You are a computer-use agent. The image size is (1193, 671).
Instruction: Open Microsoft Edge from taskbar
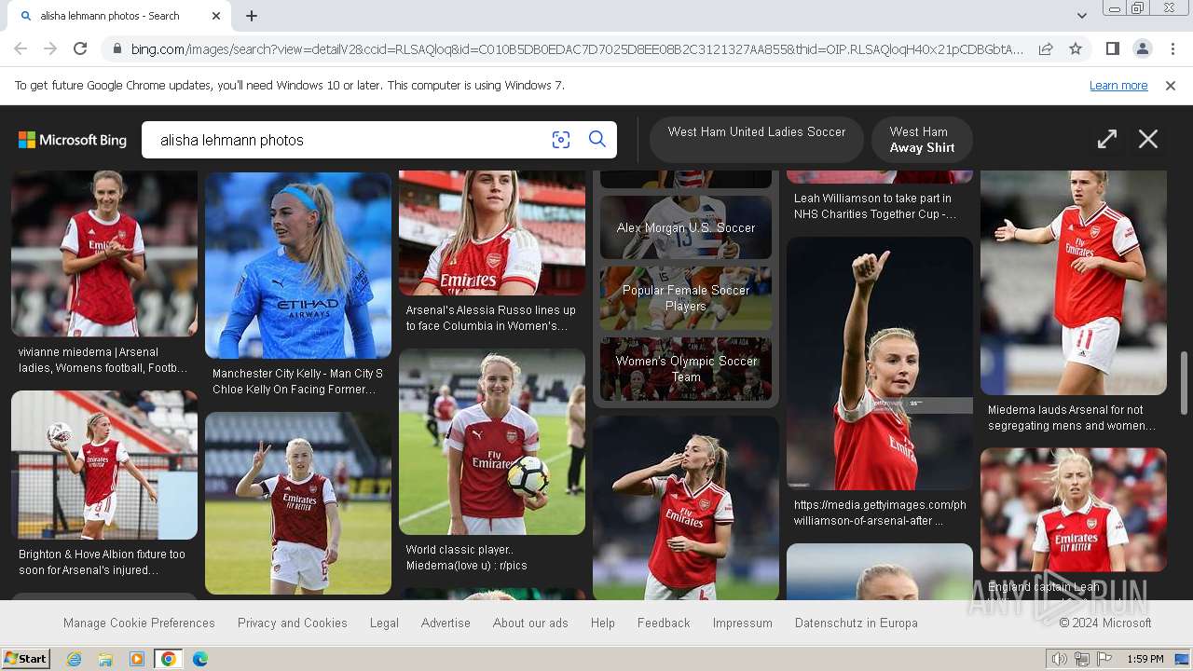click(x=200, y=659)
